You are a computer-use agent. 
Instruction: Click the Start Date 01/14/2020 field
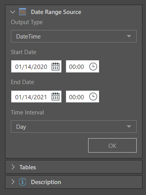36,67
